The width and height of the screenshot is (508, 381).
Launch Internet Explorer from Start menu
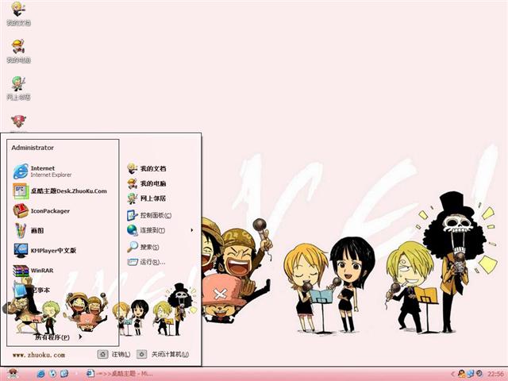42,171
